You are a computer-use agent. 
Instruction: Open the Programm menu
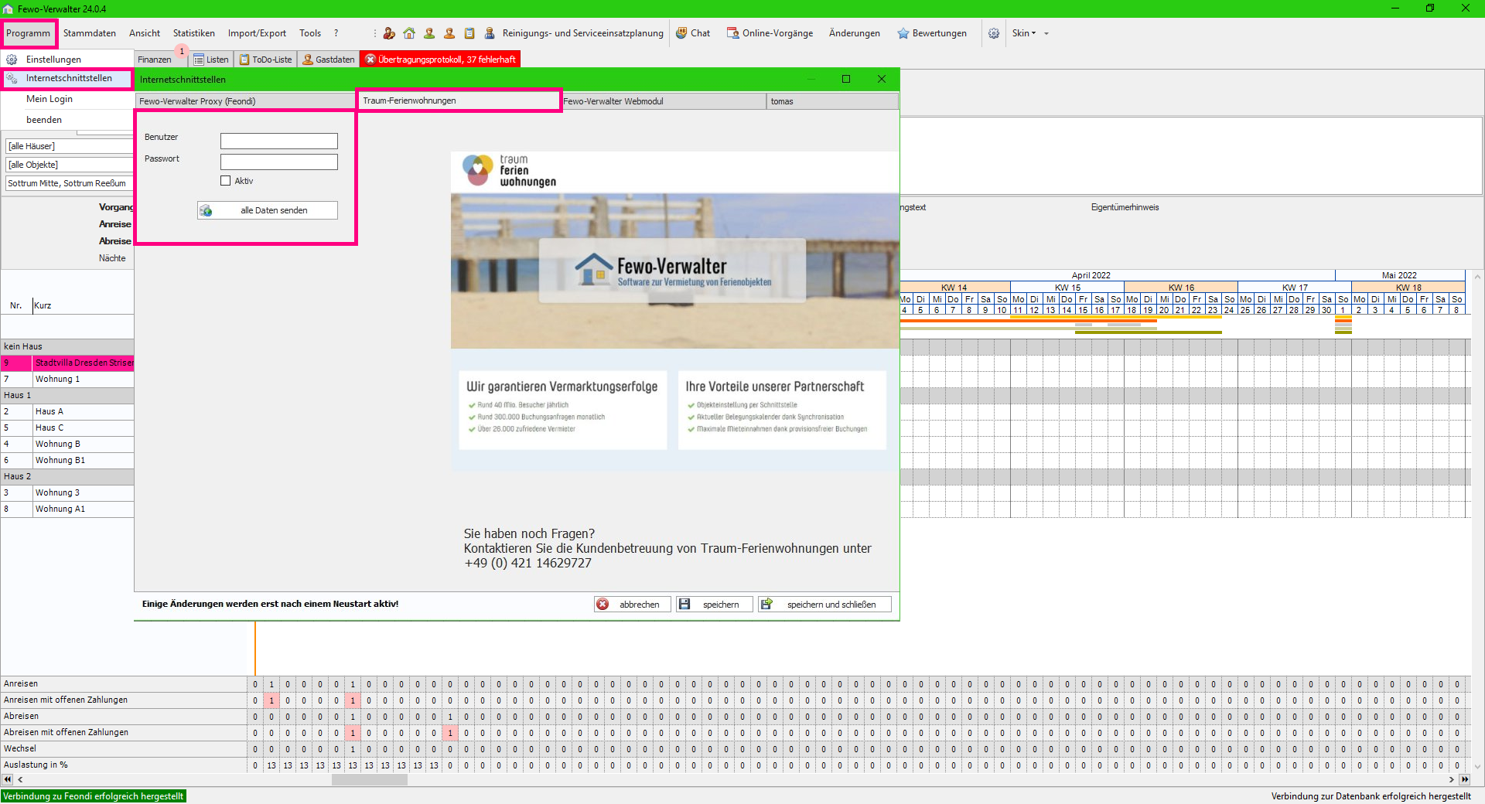(x=29, y=33)
